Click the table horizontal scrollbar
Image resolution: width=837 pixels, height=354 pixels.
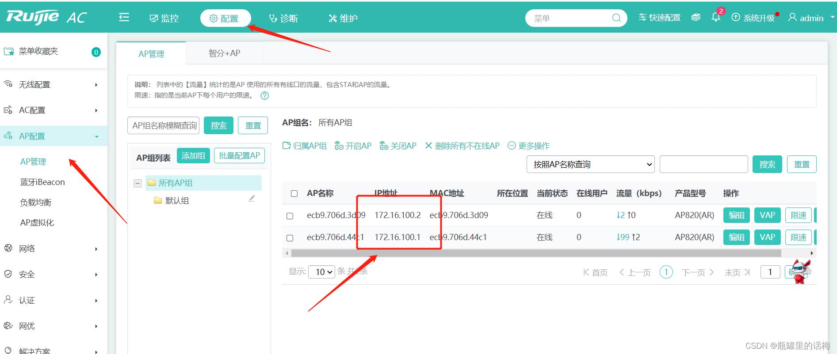coord(536,253)
